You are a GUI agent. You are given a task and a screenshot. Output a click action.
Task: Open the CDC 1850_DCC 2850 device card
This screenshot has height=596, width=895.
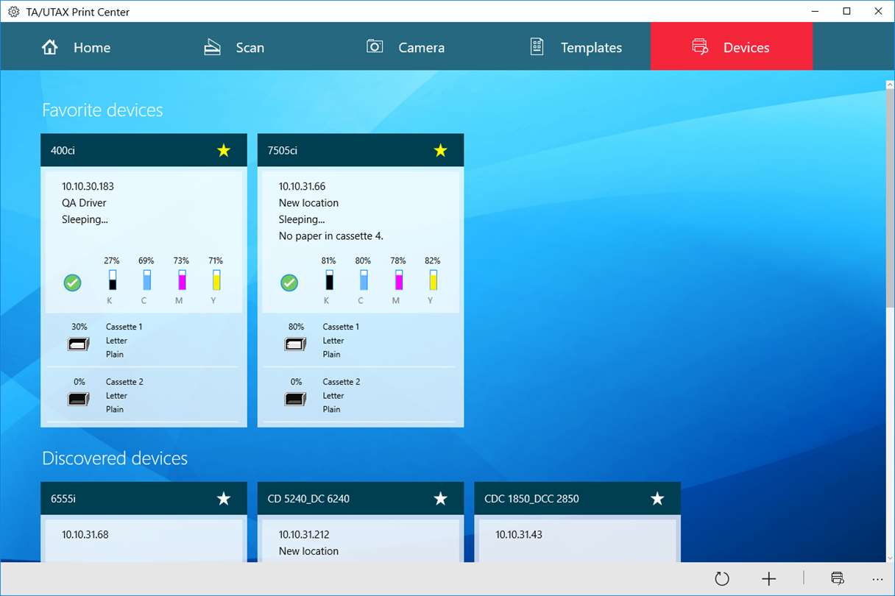[x=577, y=522]
